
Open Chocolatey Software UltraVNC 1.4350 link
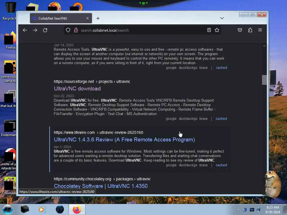click(101, 186)
